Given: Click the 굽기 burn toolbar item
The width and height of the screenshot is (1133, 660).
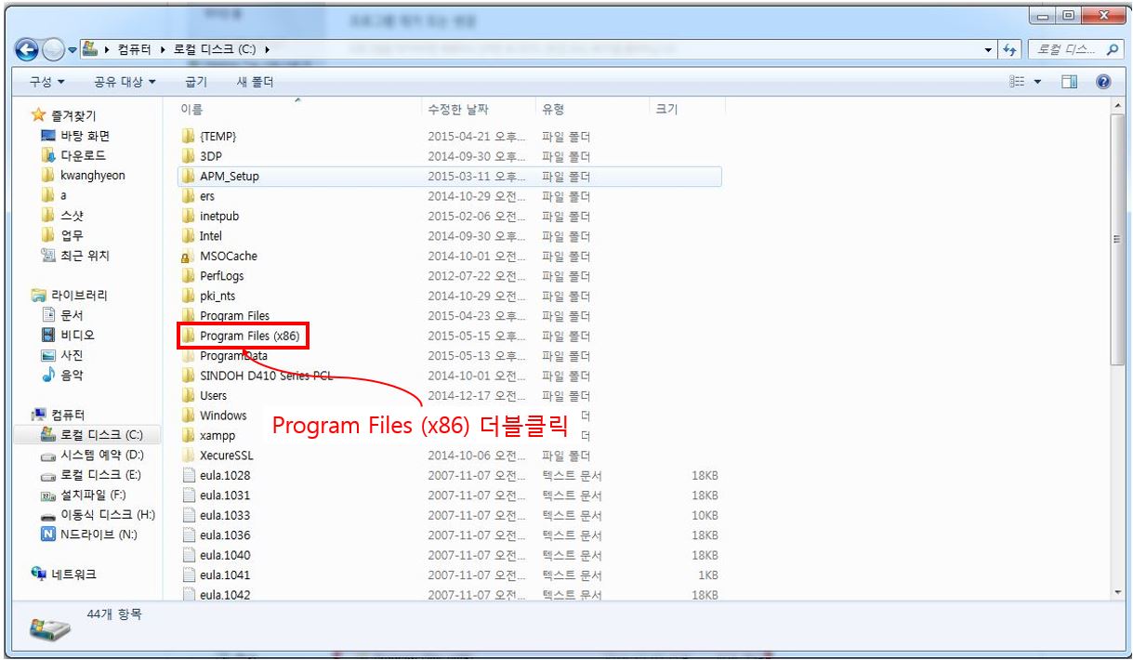Looking at the screenshot, I should click(x=196, y=83).
